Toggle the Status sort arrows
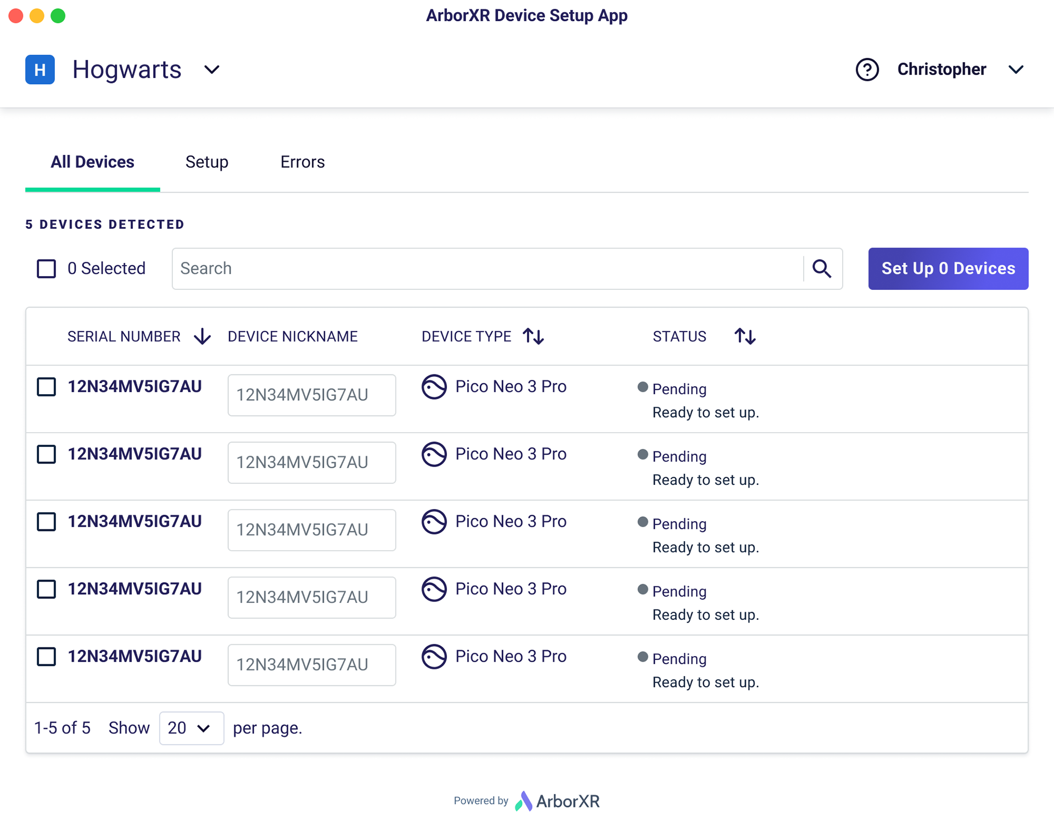This screenshot has height=839, width=1054. click(745, 336)
